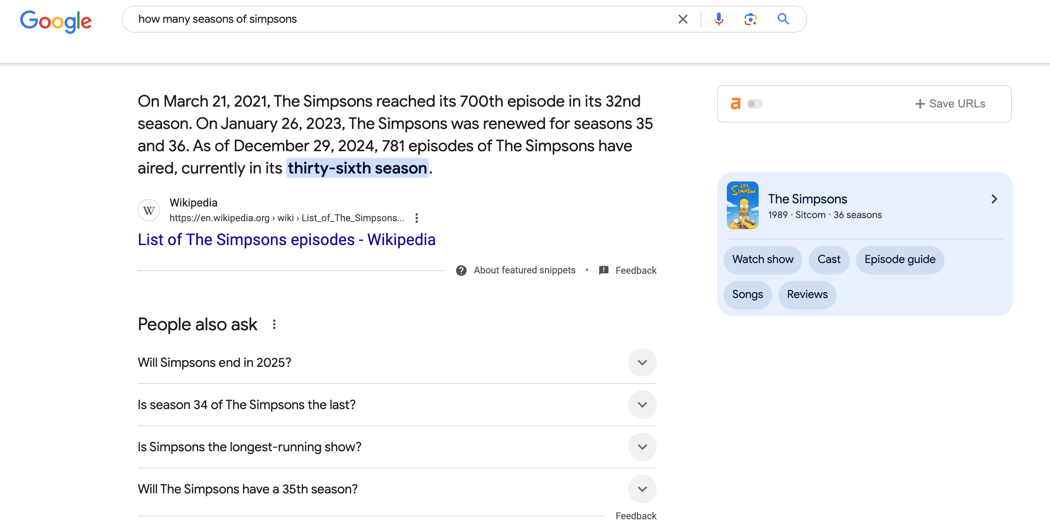Image resolution: width=1050 pixels, height=530 pixels.
Task: Toggle the orange extension switch on
Action: tap(754, 104)
